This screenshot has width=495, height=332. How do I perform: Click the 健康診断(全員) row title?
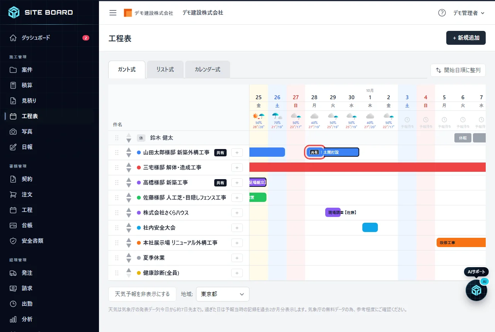pos(161,273)
